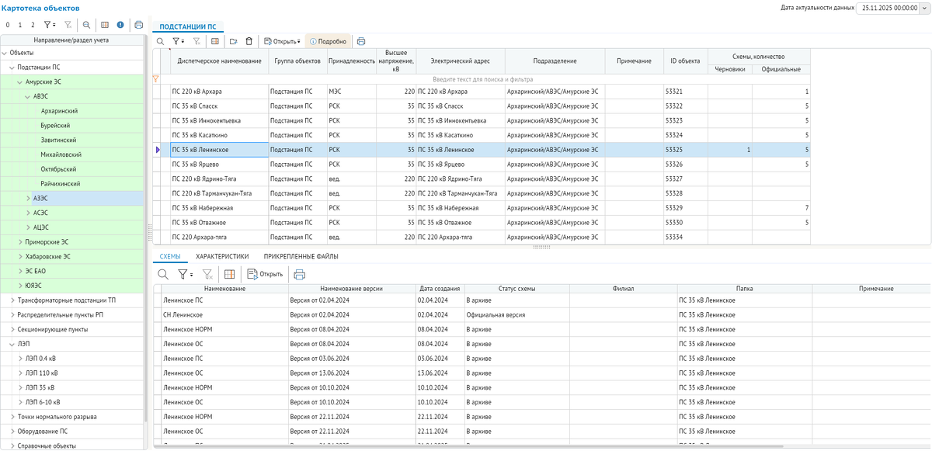Toggle the Подробно details button
932x451 pixels.
[x=328, y=41]
